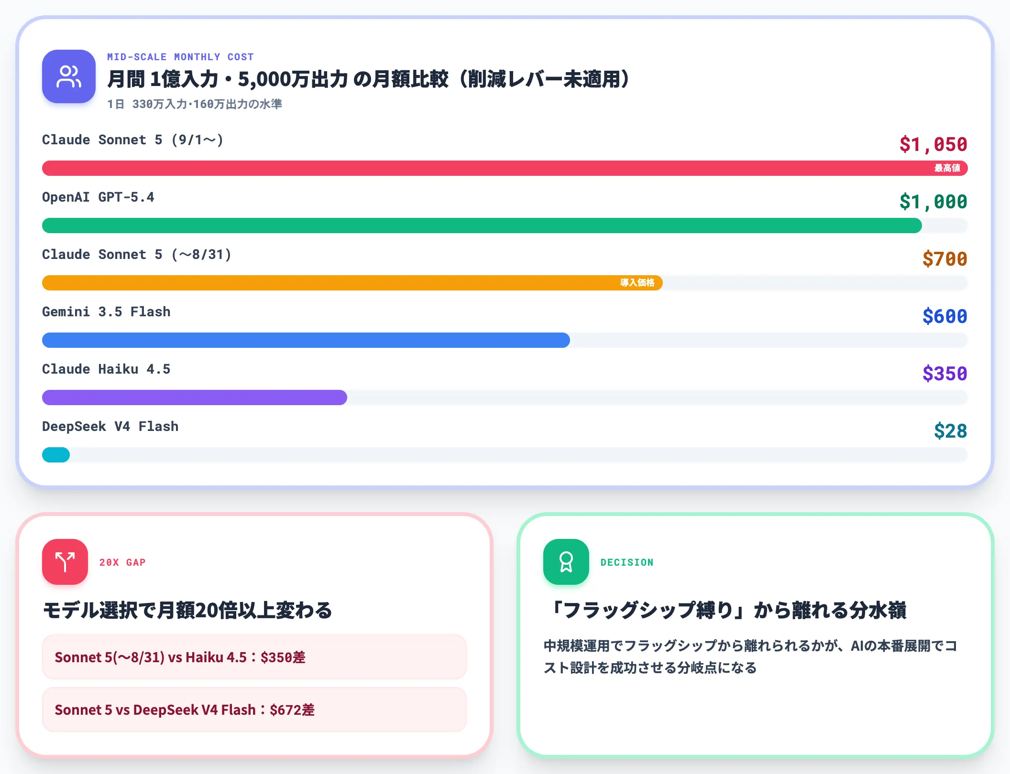1010x774 pixels.
Task: Click the Claude Sonnet 5 (9/1〜) label
Action: point(133,140)
